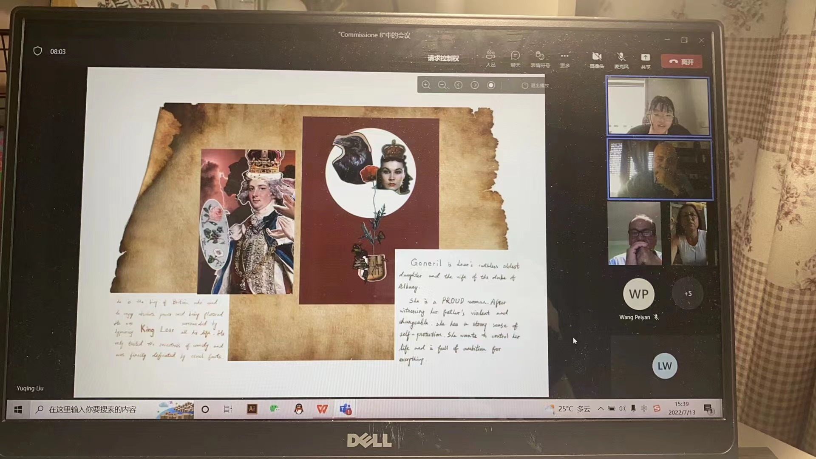Image resolution: width=816 pixels, height=459 pixels.
Task: Open the 更多 more options menu
Action: (565, 59)
